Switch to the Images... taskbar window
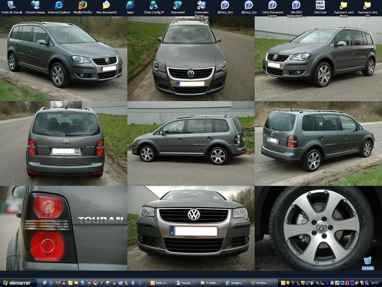 [235, 283]
